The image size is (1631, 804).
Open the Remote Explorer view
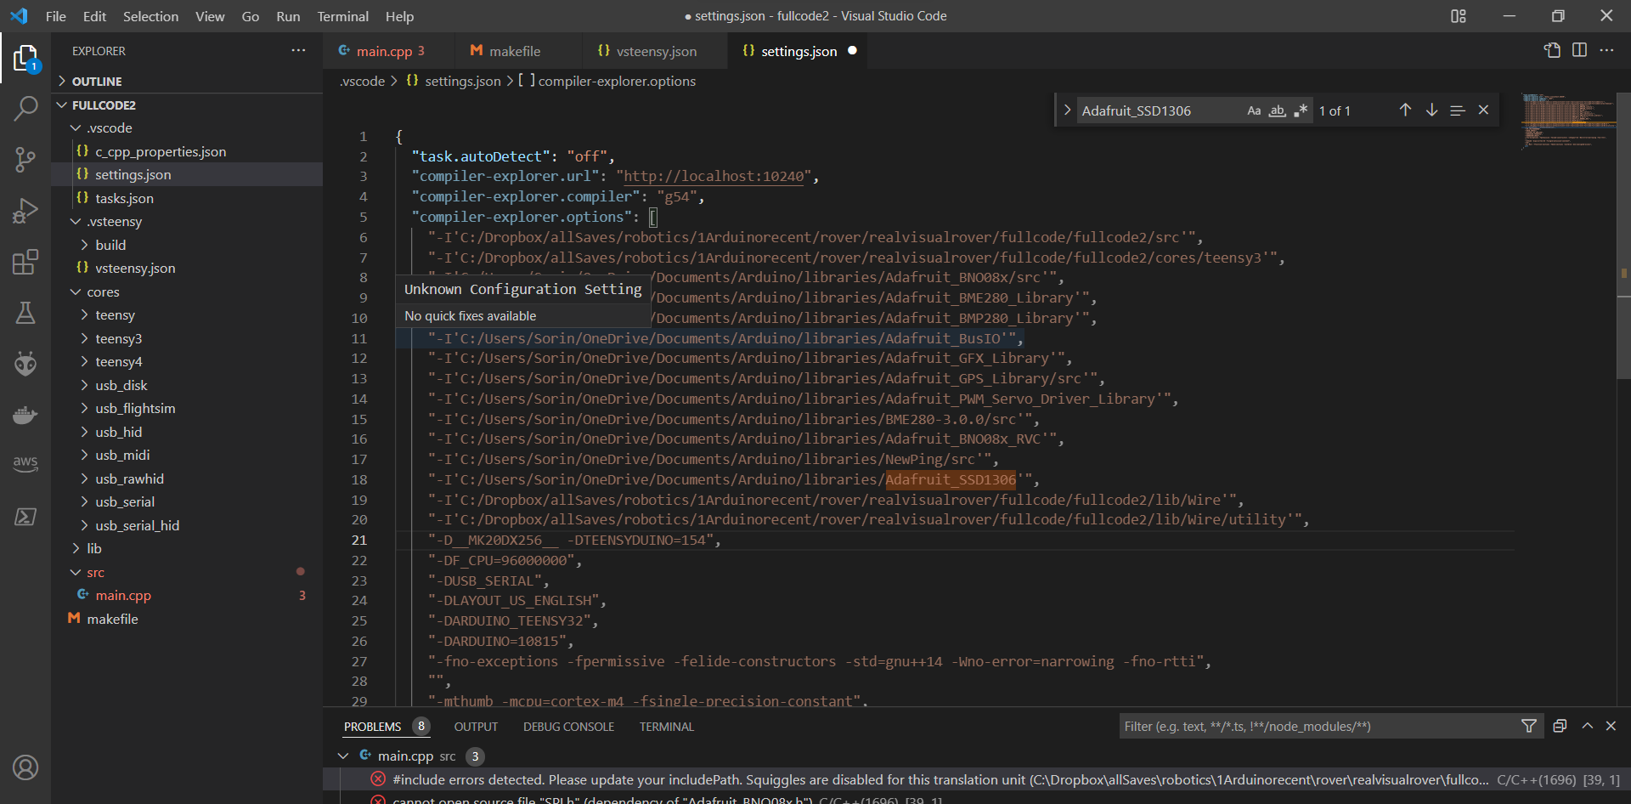click(x=25, y=517)
